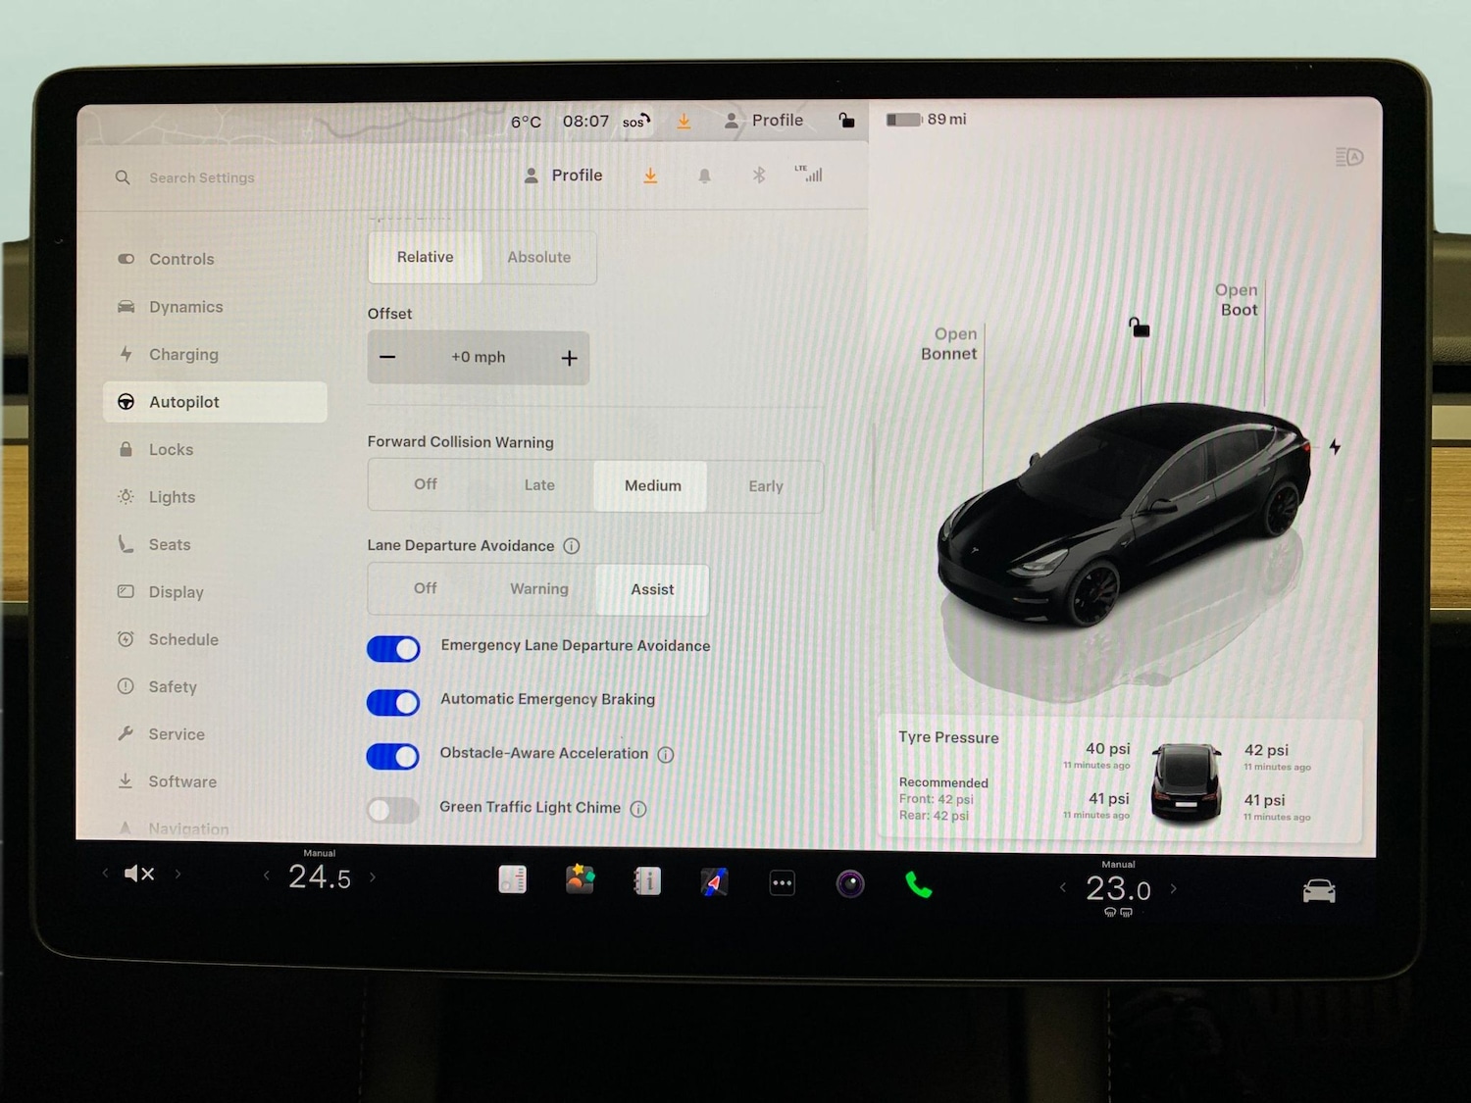Open the Safety settings tab
Viewport: 1471px width, 1103px height.
point(174,686)
